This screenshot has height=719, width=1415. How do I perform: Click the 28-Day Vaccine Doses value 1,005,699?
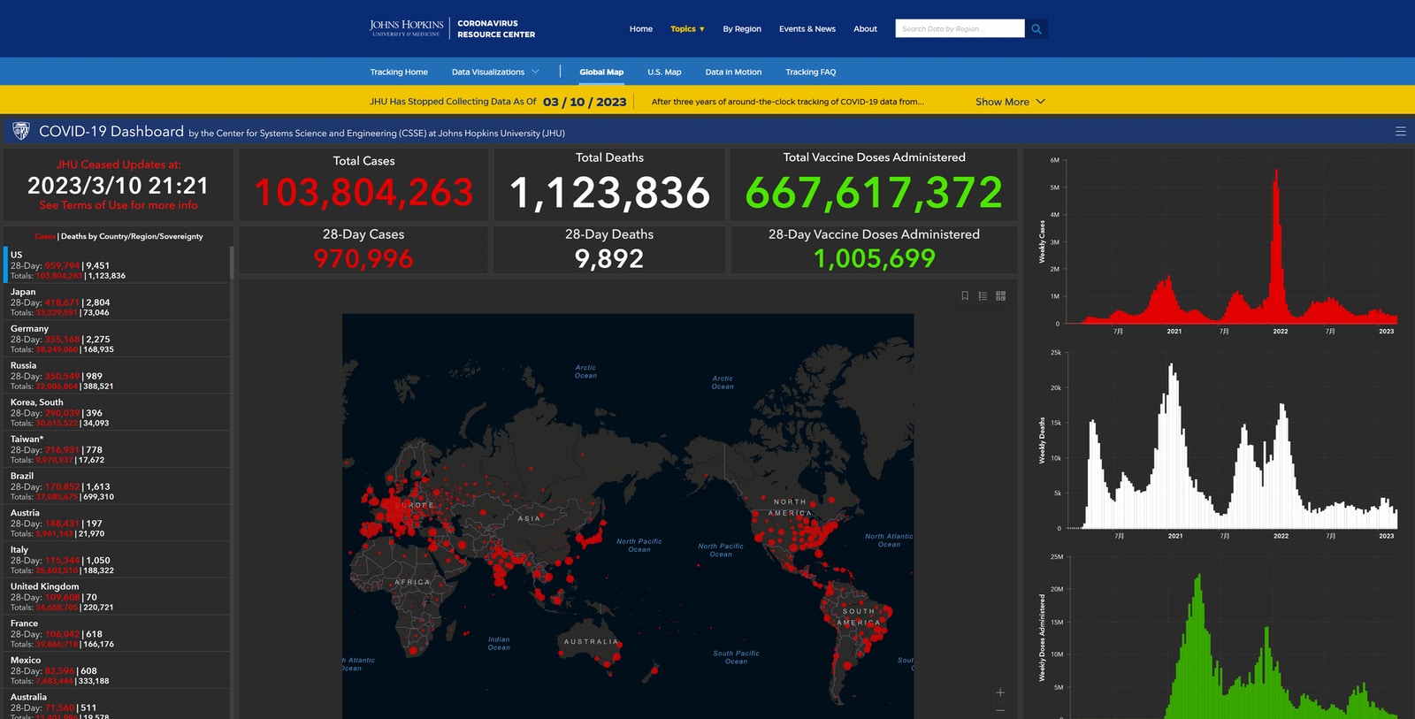pos(874,259)
